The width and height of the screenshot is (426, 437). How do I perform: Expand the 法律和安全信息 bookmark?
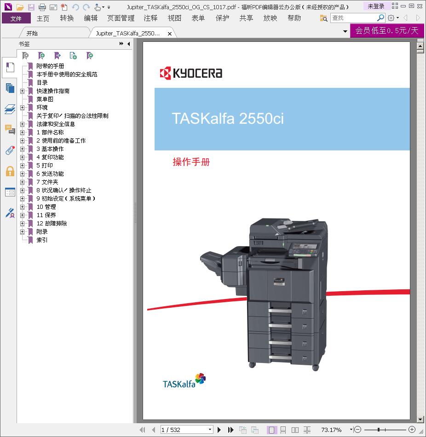[x=22, y=124]
